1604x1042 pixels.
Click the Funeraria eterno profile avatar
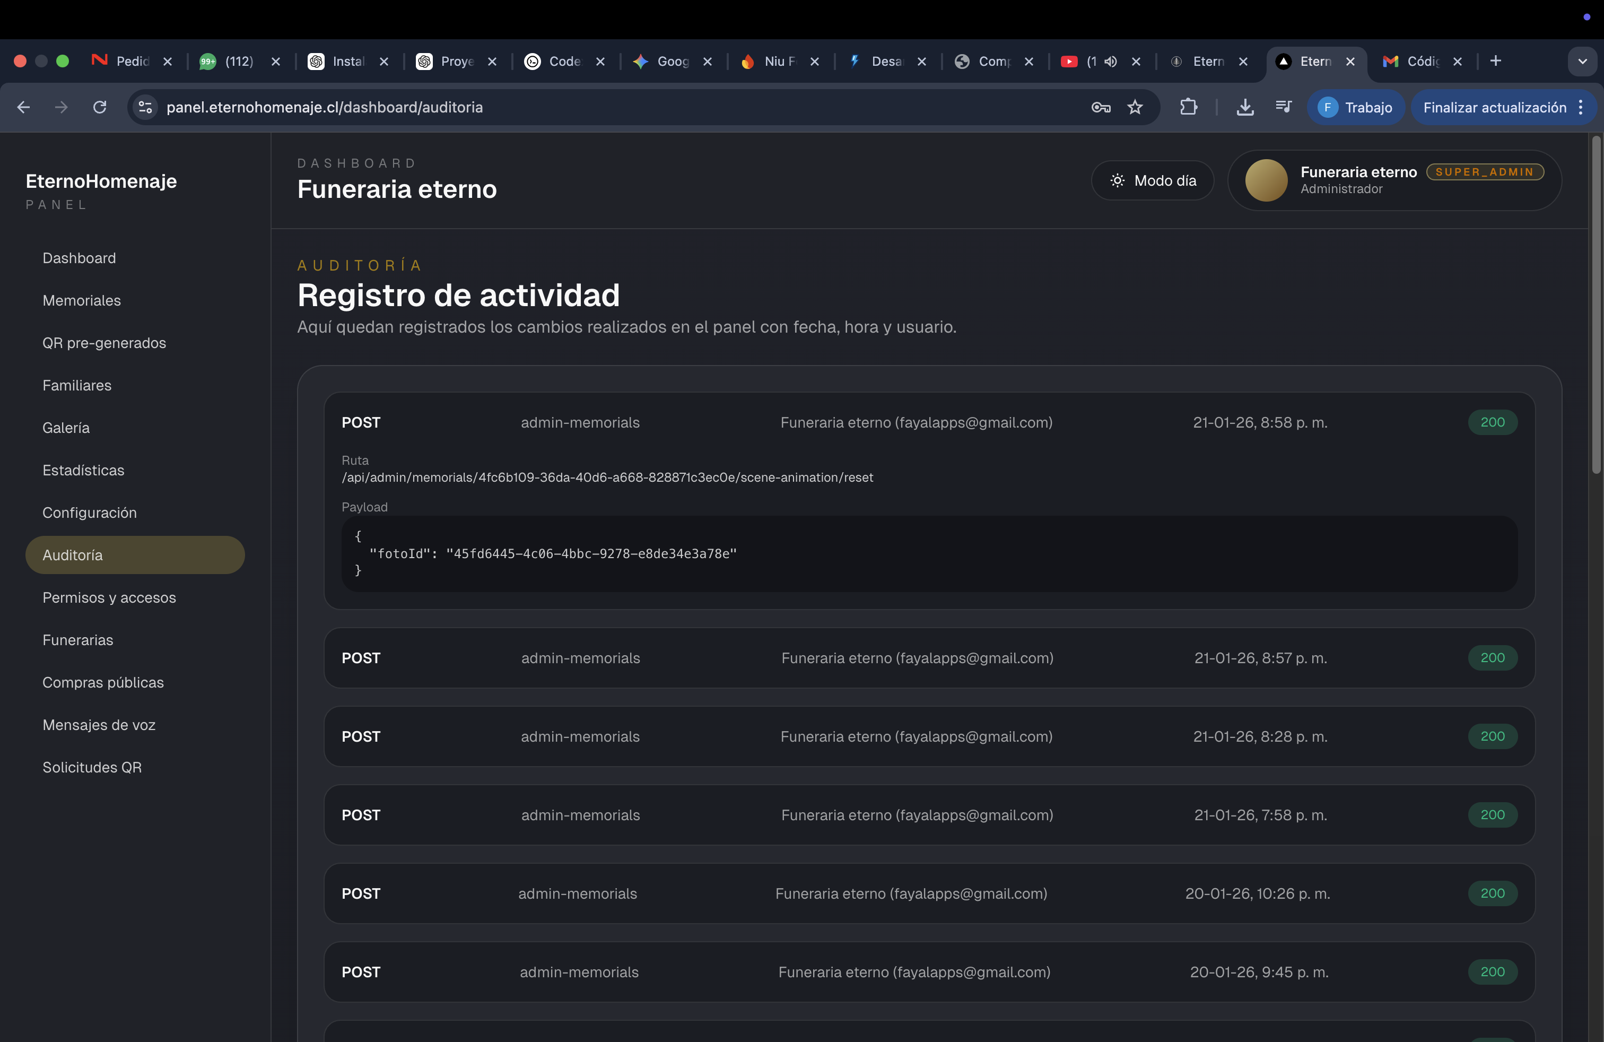[1266, 180]
